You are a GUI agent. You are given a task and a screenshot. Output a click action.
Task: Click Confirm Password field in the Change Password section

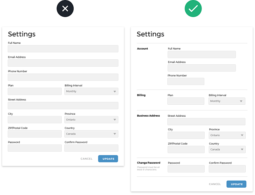click(227, 169)
